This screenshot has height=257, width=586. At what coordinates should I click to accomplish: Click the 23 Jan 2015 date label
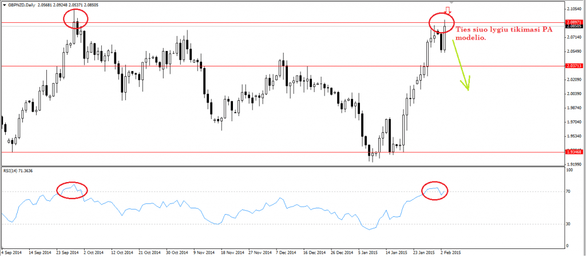[425, 252]
